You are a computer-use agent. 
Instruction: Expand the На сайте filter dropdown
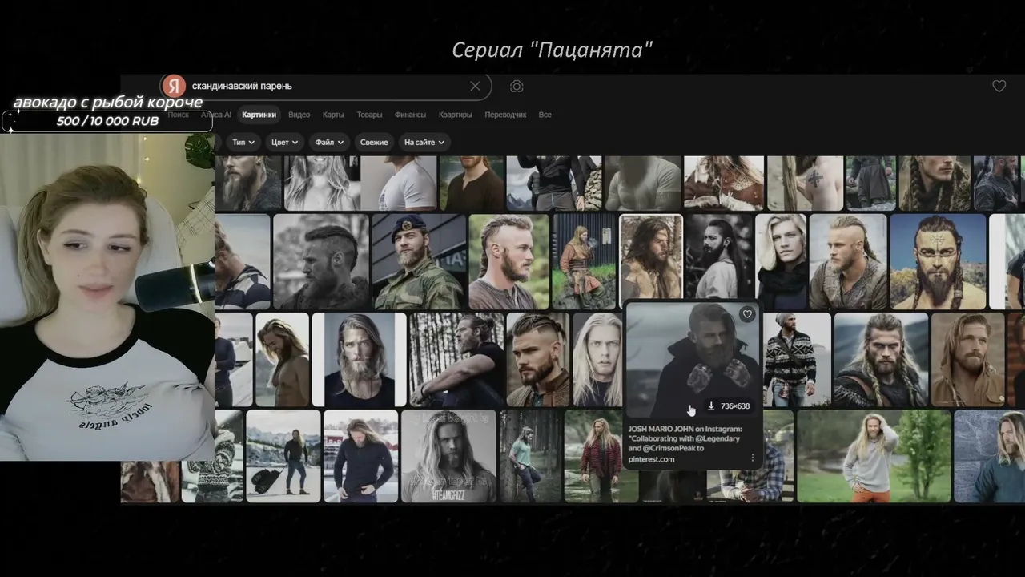coord(424,142)
